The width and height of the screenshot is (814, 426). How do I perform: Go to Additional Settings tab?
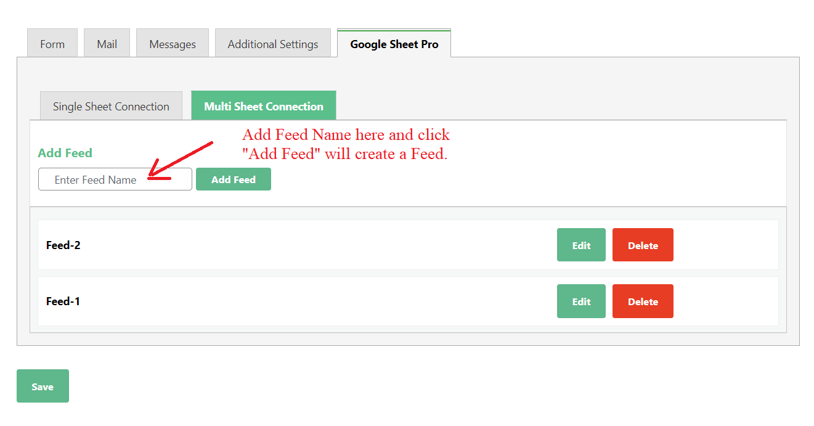tap(273, 44)
